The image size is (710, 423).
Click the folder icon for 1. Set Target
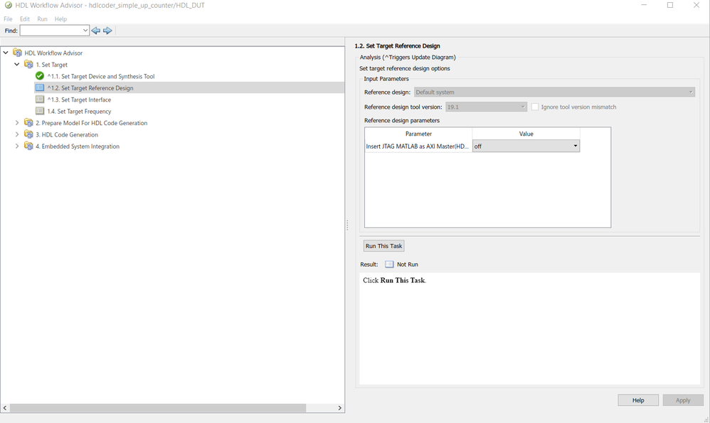click(x=28, y=64)
